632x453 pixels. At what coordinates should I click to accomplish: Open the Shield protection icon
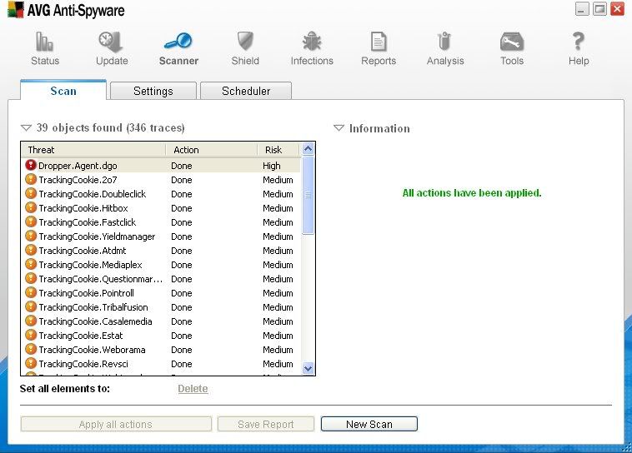click(245, 42)
